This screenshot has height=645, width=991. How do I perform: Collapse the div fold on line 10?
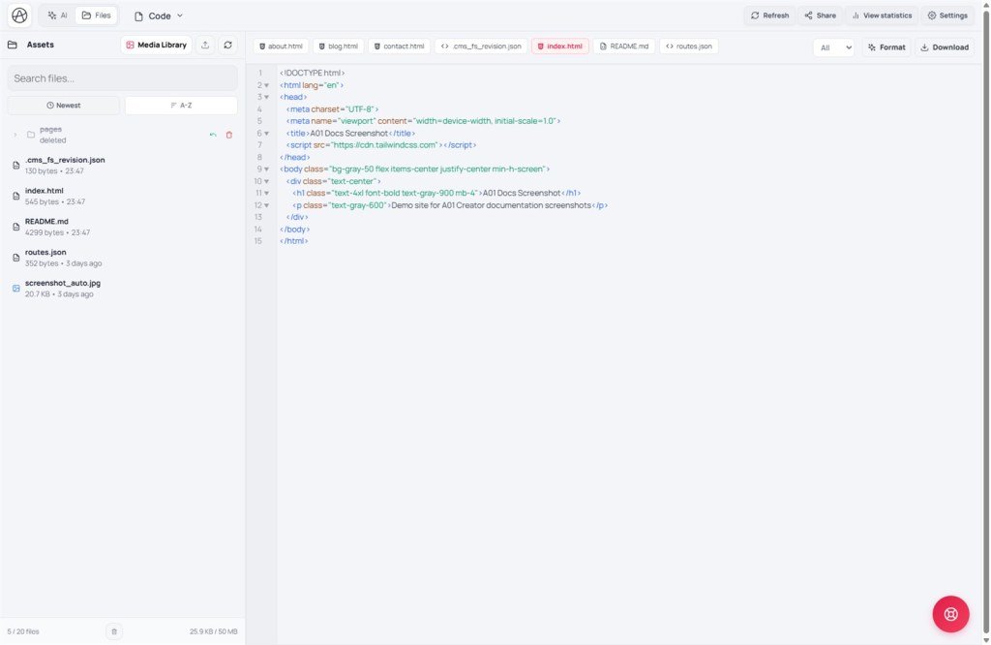click(267, 181)
